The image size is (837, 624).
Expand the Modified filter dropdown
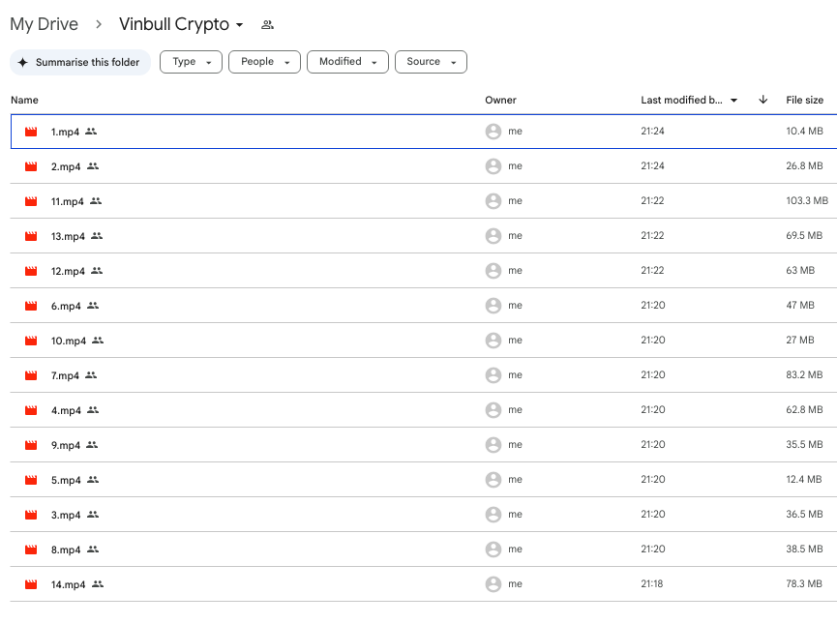347,62
